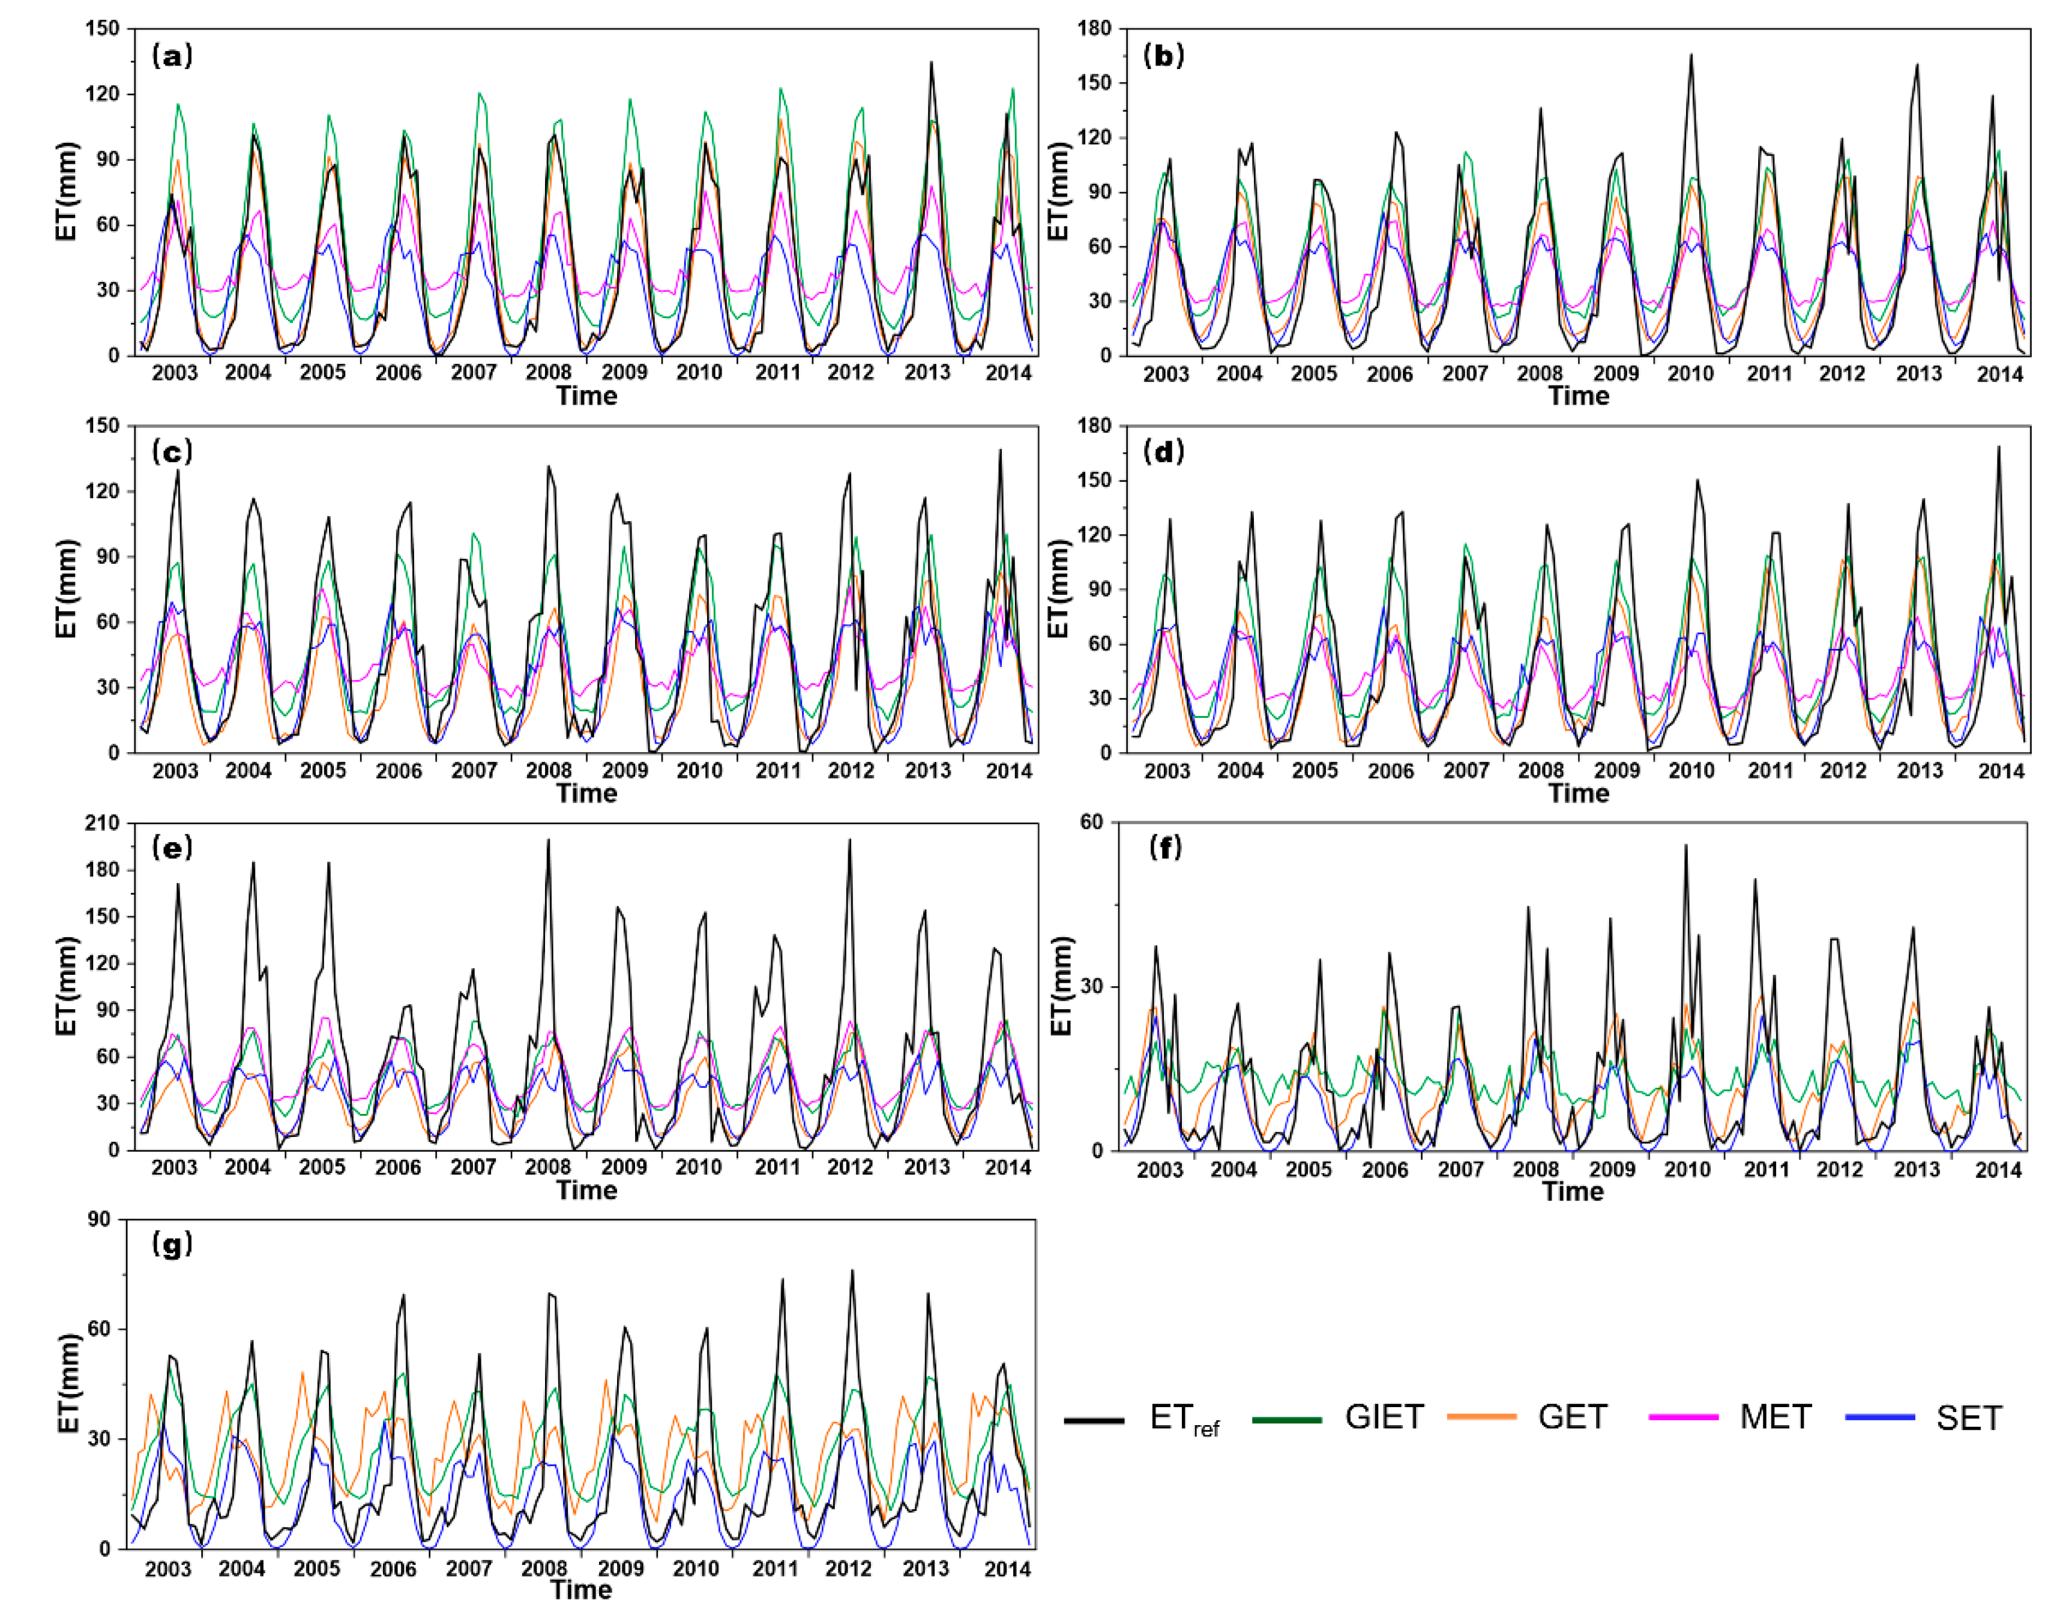This screenshot has height=1622, width=2051.
Task: Click panel label (a)
Action: click(x=172, y=56)
